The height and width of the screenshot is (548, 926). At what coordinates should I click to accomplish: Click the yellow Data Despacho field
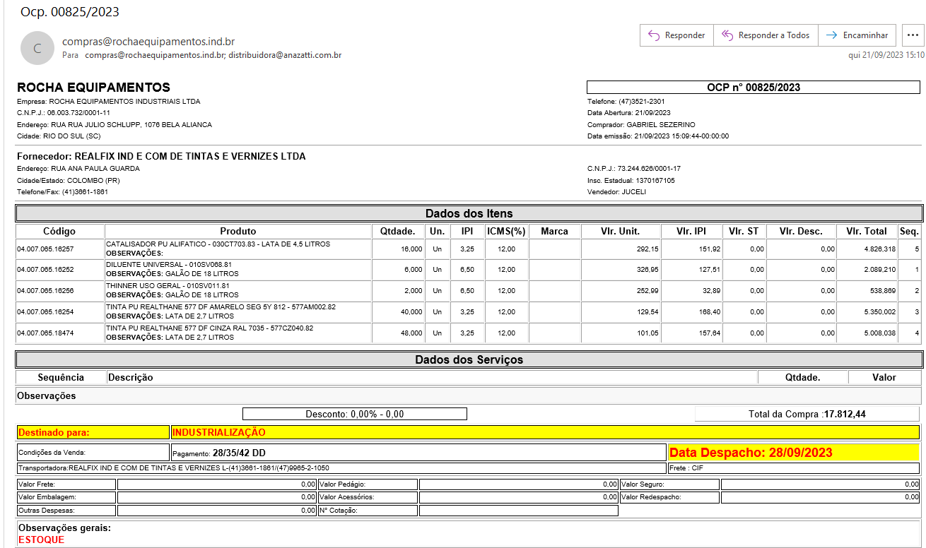coord(792,453)
